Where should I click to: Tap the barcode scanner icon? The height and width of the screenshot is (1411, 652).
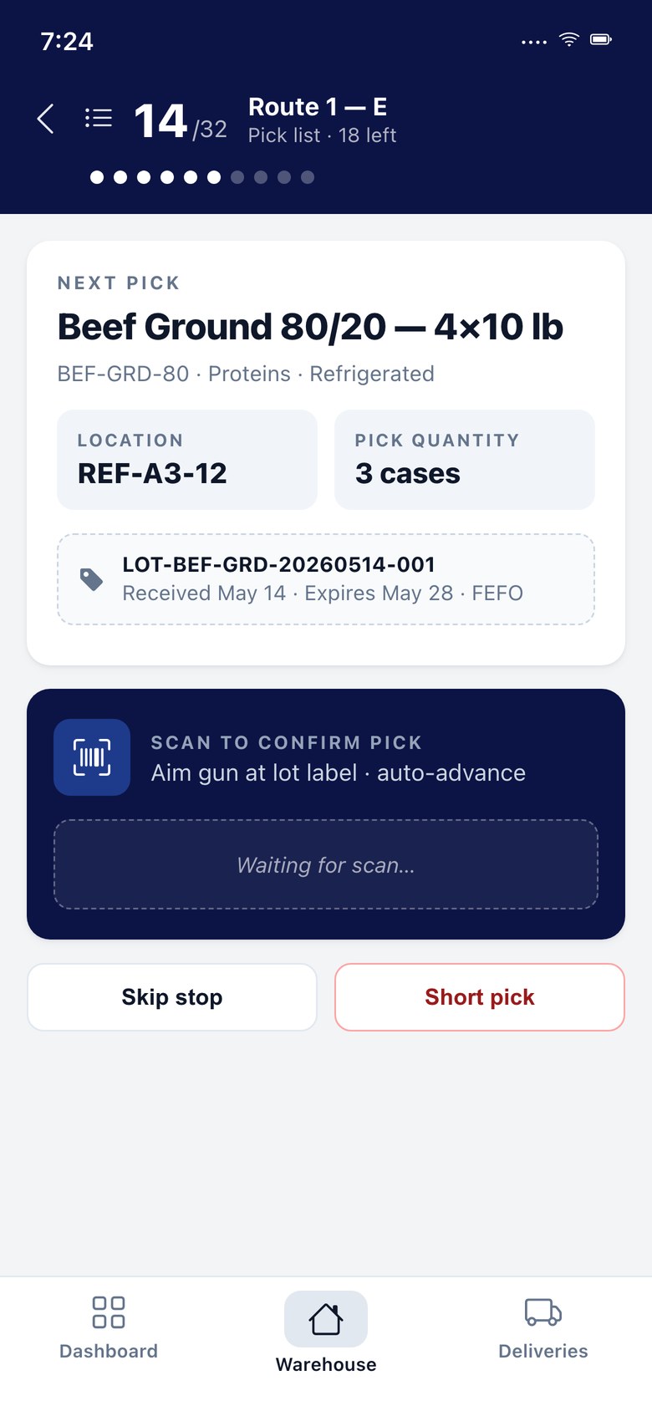pyautogui.click(x=92, y=757)
